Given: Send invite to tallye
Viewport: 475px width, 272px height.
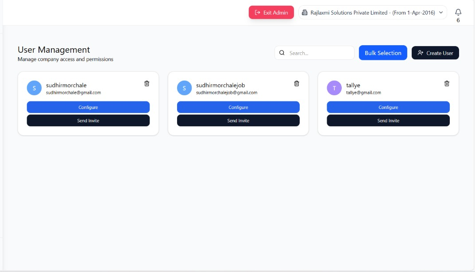Looking at the screenshot, I should pos(388,120).
